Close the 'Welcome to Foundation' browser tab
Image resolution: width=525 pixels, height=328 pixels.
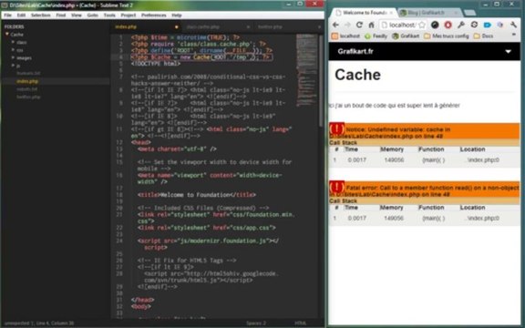391,13
